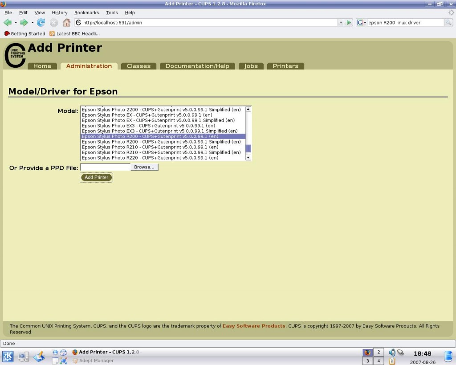
Task: Select Epson Stylus Photo R210 non-simplified entry
Action: click(163, 147)
